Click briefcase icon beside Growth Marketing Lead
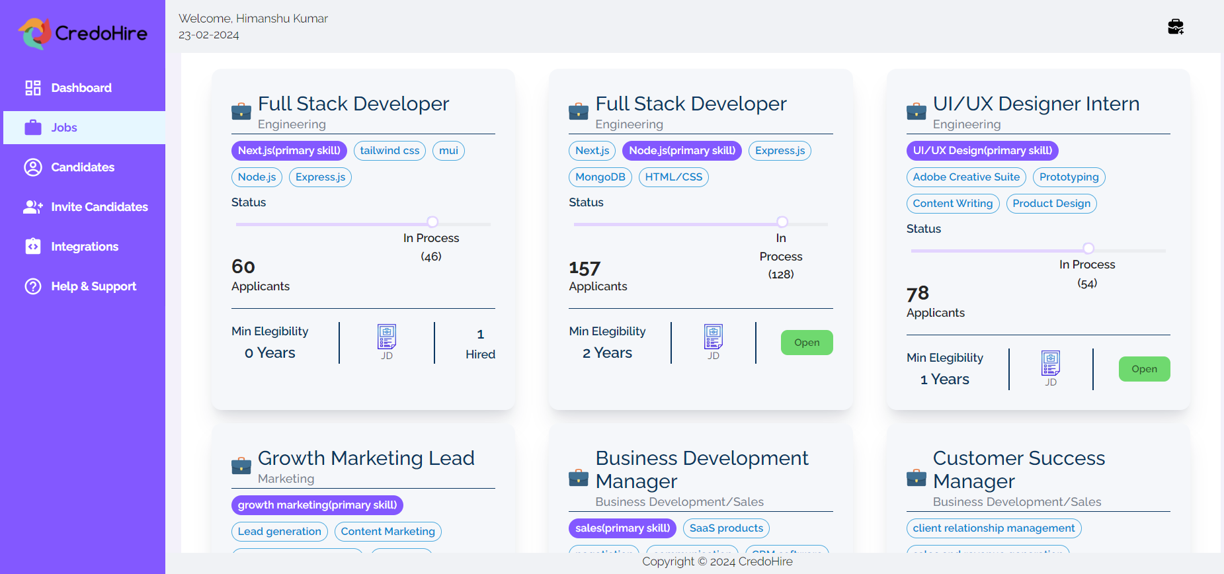 click(x=241, y=466)
